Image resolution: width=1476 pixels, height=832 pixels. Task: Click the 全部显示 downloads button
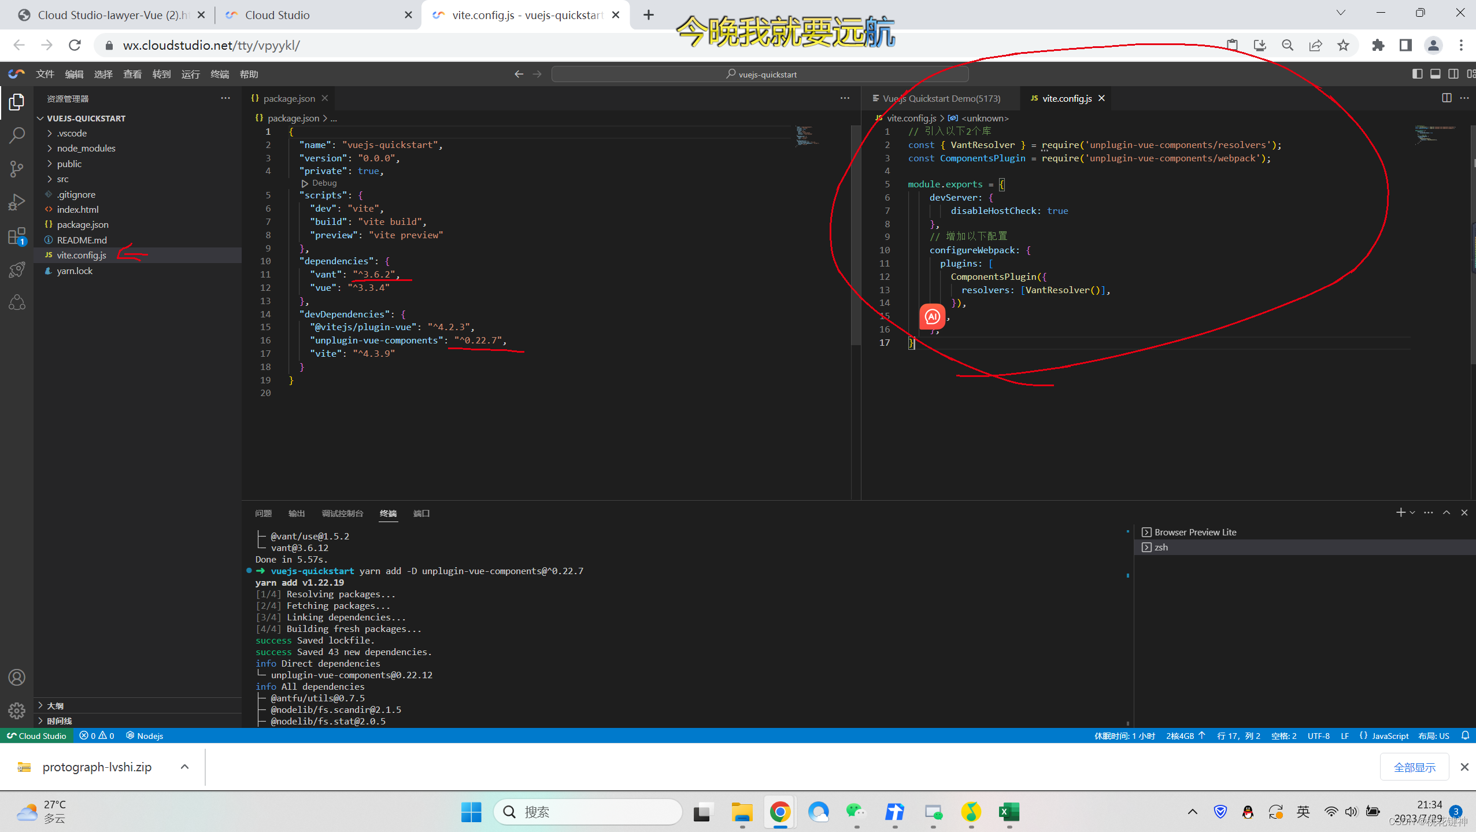pyautogui.click(x=1414, y=767)
